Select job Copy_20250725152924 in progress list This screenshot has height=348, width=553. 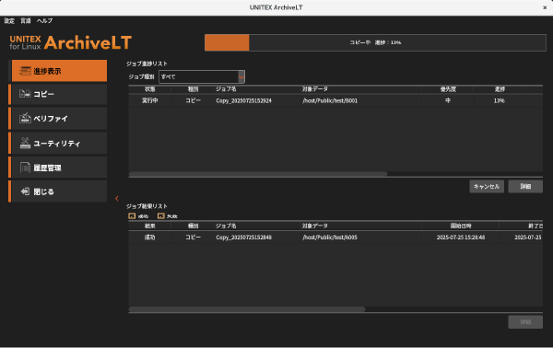click(x=243, y=100)
